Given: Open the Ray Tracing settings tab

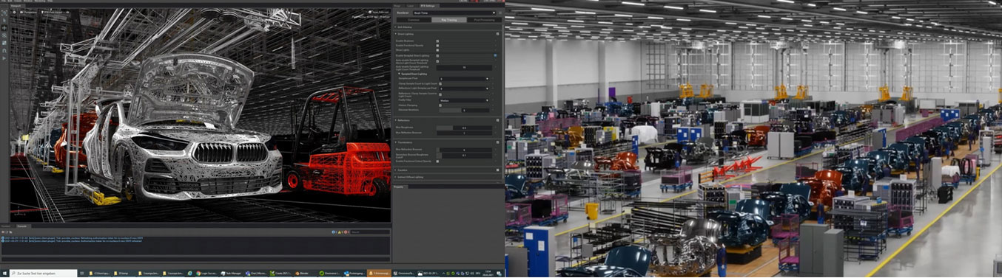Looking at the screenshot, I should tap(449, 20).
